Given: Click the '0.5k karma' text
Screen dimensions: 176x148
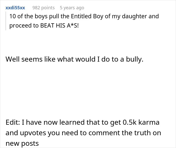Looking at the screenshot, I should [x=141, y=122].
